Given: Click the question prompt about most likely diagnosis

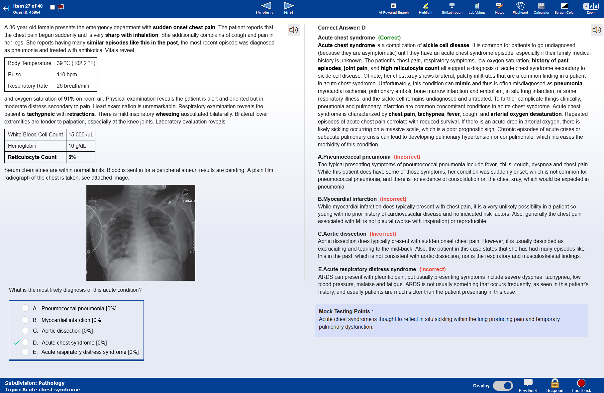Looking at the screenshot, I should [75, 290].
